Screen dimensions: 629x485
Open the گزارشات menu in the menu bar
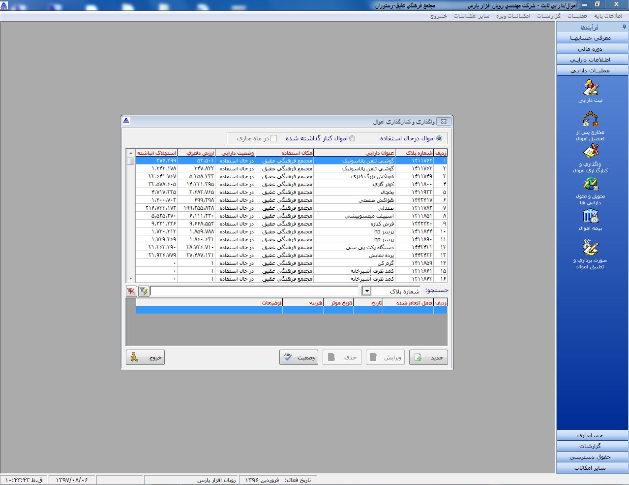[x=548, y=16]
